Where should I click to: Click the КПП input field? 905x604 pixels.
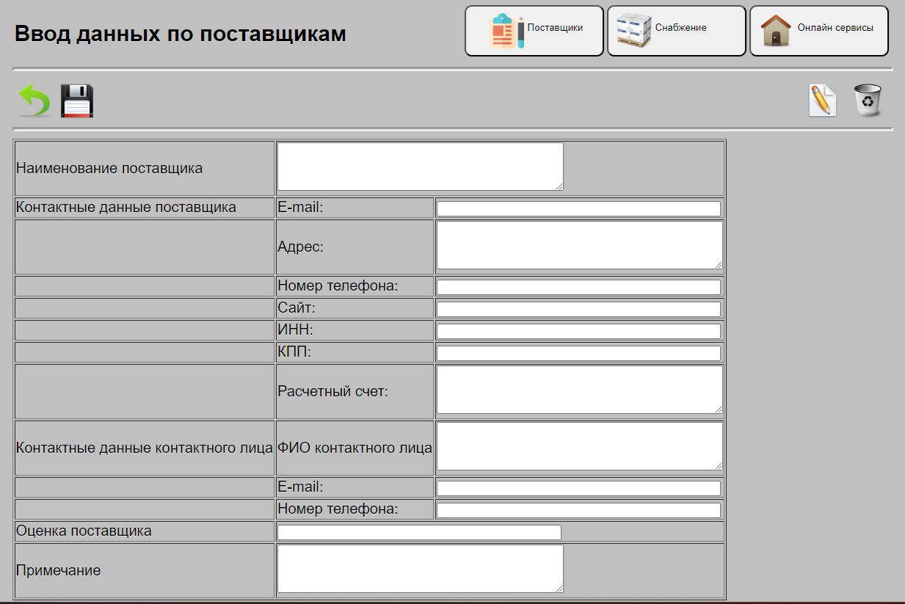pos(578,352)
